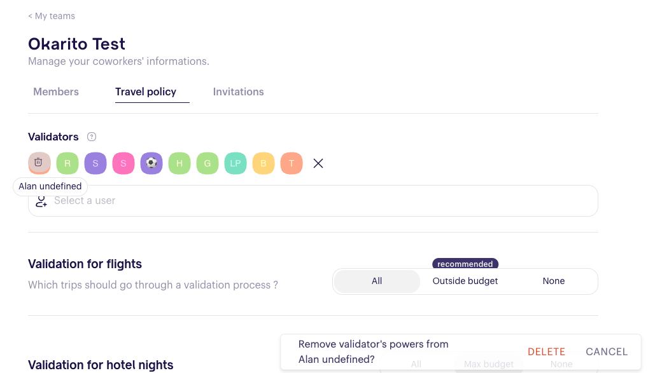The image size is (648, 373).
Task: Click the trash icon on Alan's avatar
Action: 39,163
